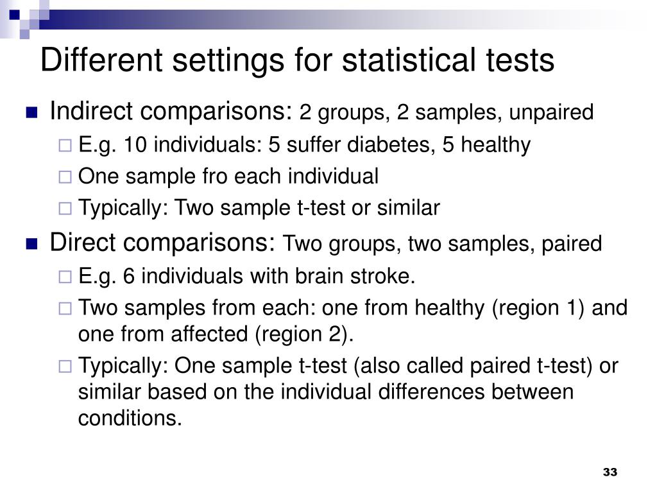
Task: Click the line 'One sample fro each individual'
Action: pyautogui.click(x=228, y=177)
